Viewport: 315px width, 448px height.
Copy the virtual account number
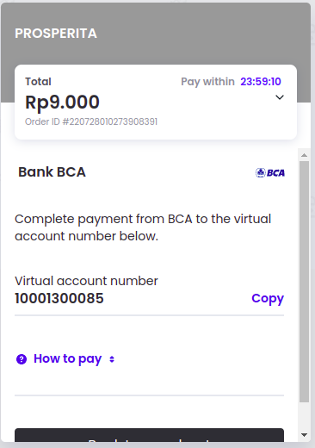(268, 299)
